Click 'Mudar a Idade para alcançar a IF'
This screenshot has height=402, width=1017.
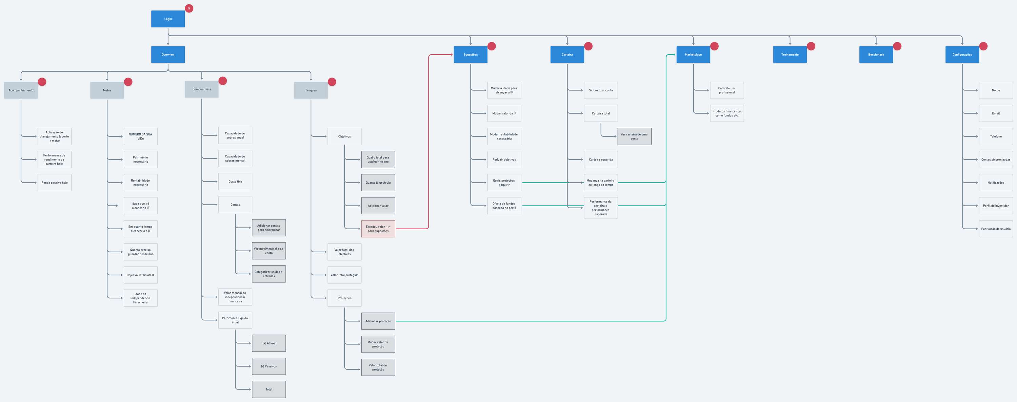[504, 90]
